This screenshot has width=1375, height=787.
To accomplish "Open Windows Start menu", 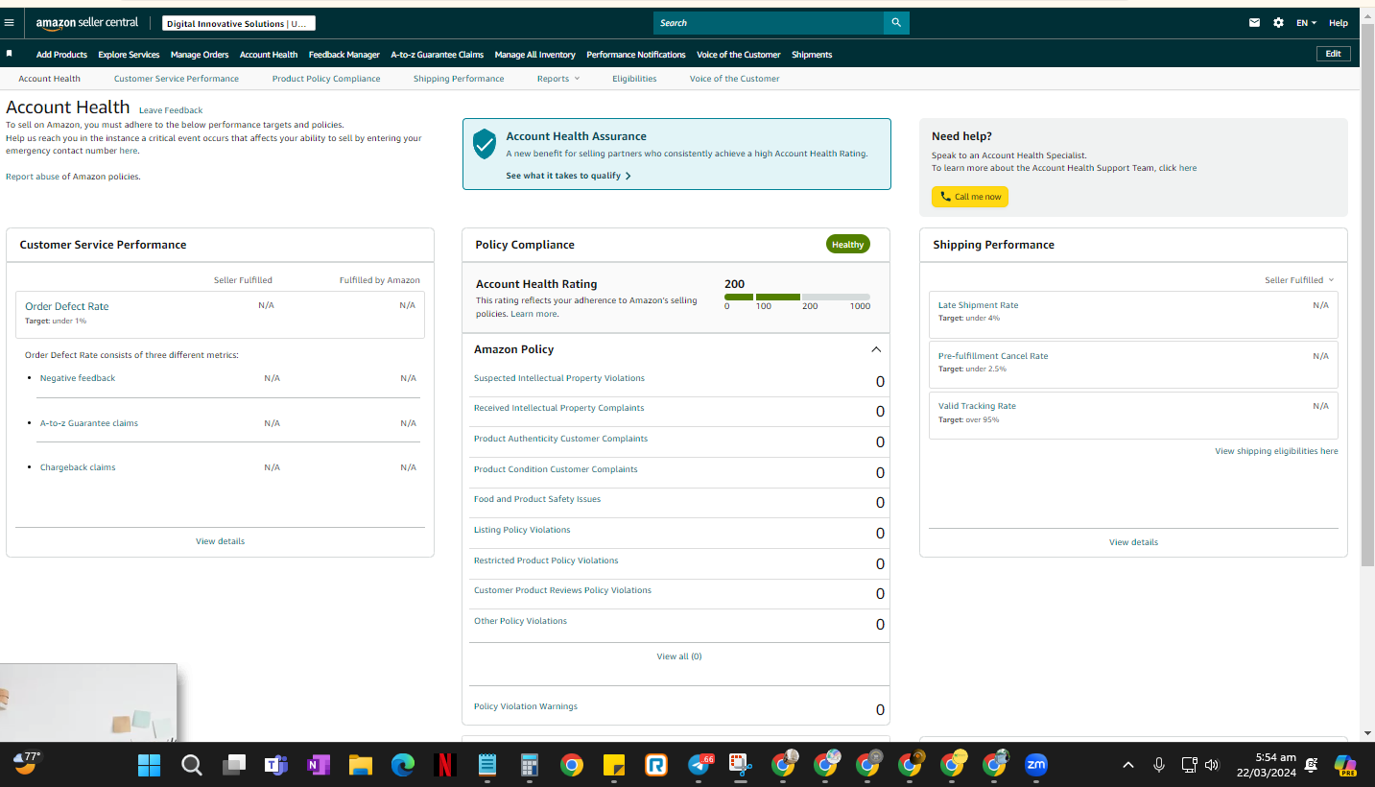I will coord(150,765).
